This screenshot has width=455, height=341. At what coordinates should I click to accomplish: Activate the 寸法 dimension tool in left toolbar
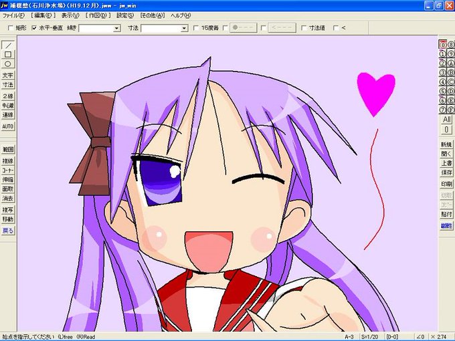pyautogui.click(x=8, y=85)
